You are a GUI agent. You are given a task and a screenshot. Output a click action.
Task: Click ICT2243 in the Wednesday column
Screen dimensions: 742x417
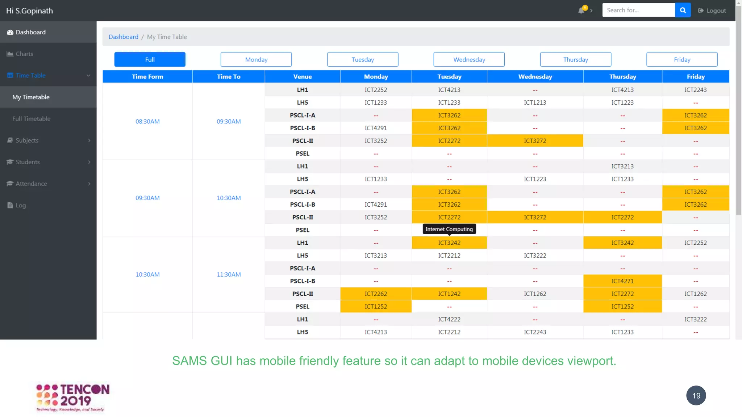[535, 332]
